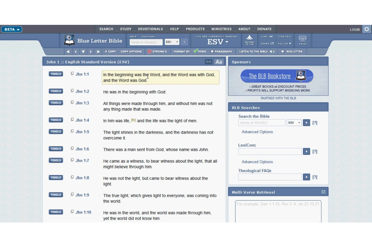Click the Share icon in the header

click(272, 43)
